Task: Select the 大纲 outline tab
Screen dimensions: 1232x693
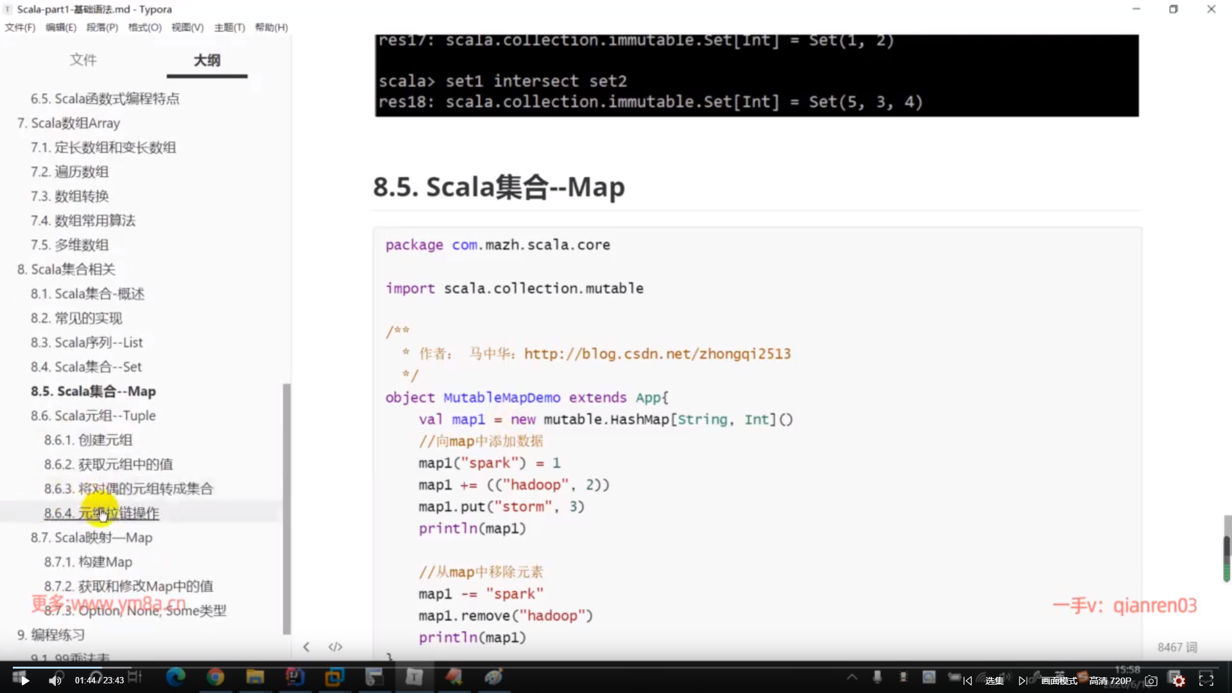Action: 207,60
